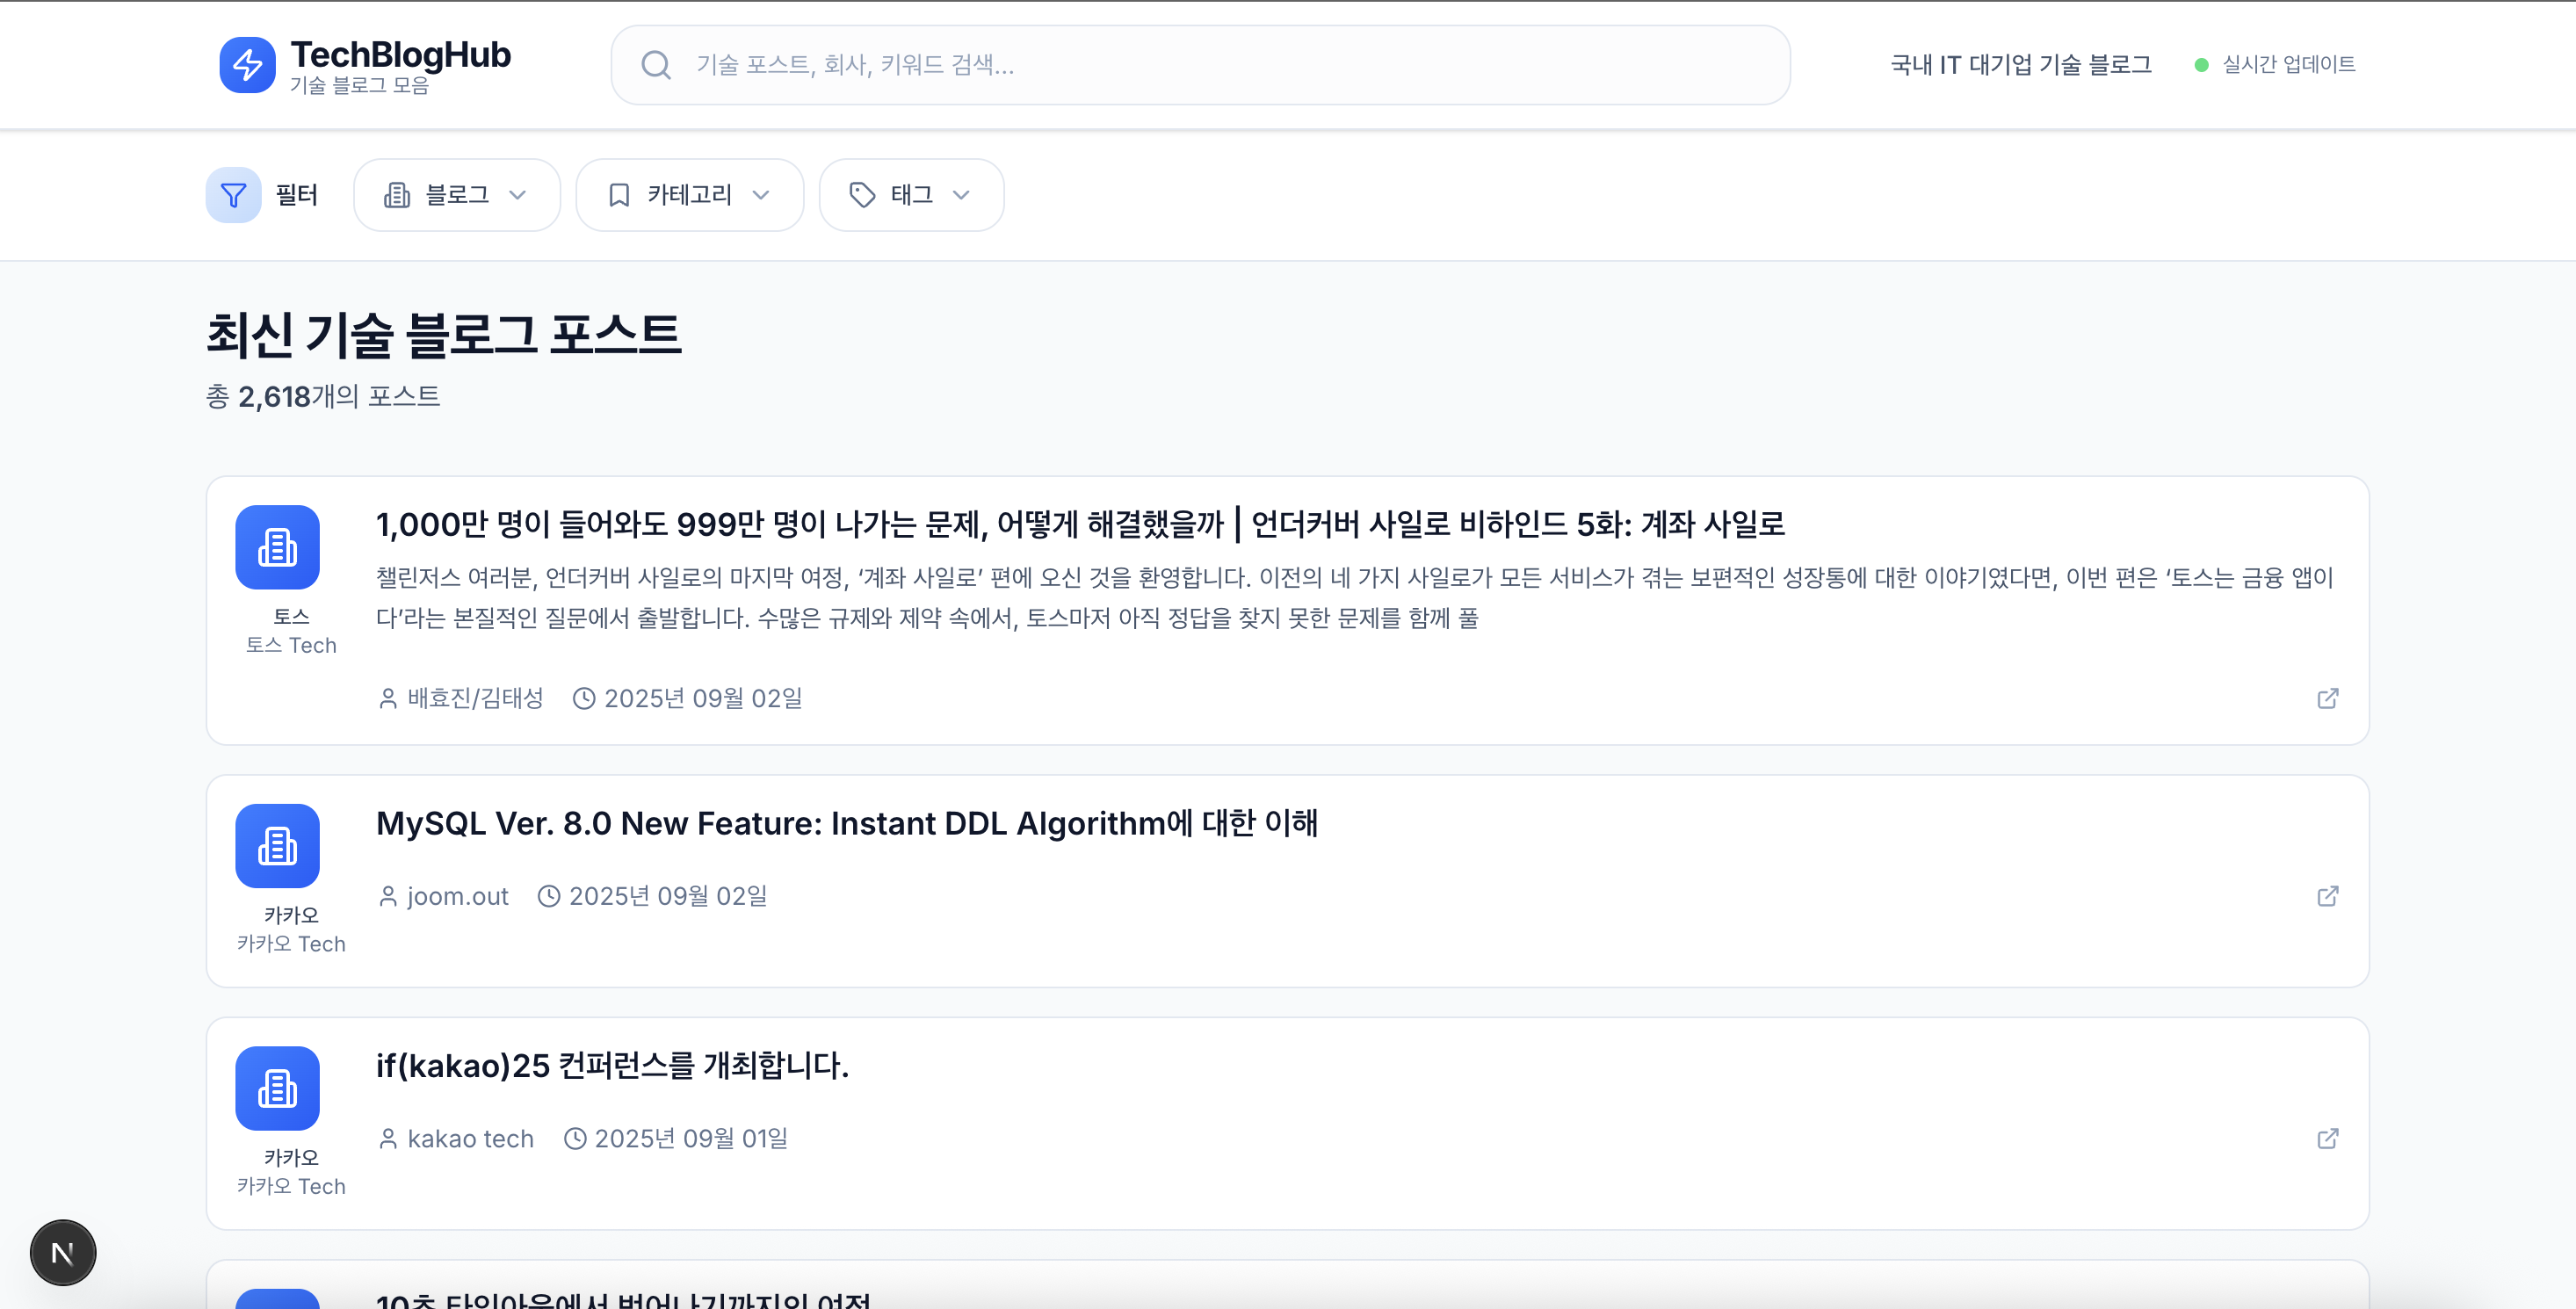Viewport: 2576px width, 1309px height.
Task: Click the magnifier icon in search bar
Action: point(656,65)
